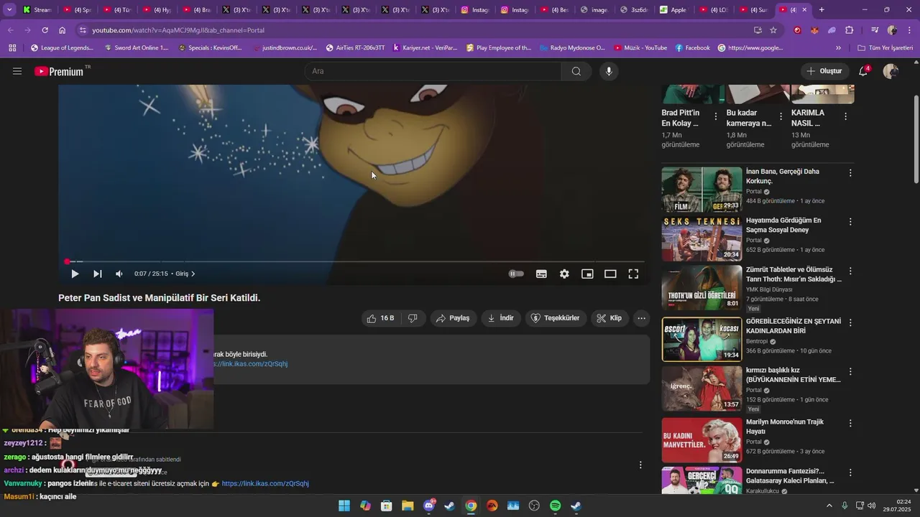Screen dimensions: 920x517
Task: Open the Müzik - YouTube bookmark
Action: [640, 48]
